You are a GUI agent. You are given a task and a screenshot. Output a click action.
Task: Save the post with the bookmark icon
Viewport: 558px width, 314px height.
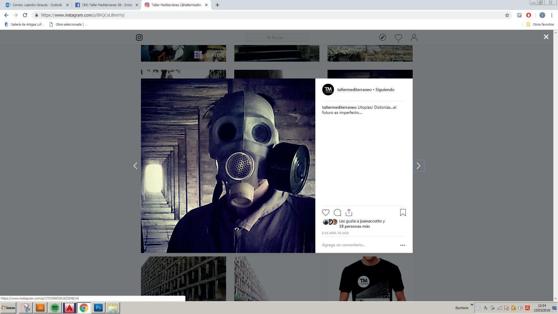[403, 213]
